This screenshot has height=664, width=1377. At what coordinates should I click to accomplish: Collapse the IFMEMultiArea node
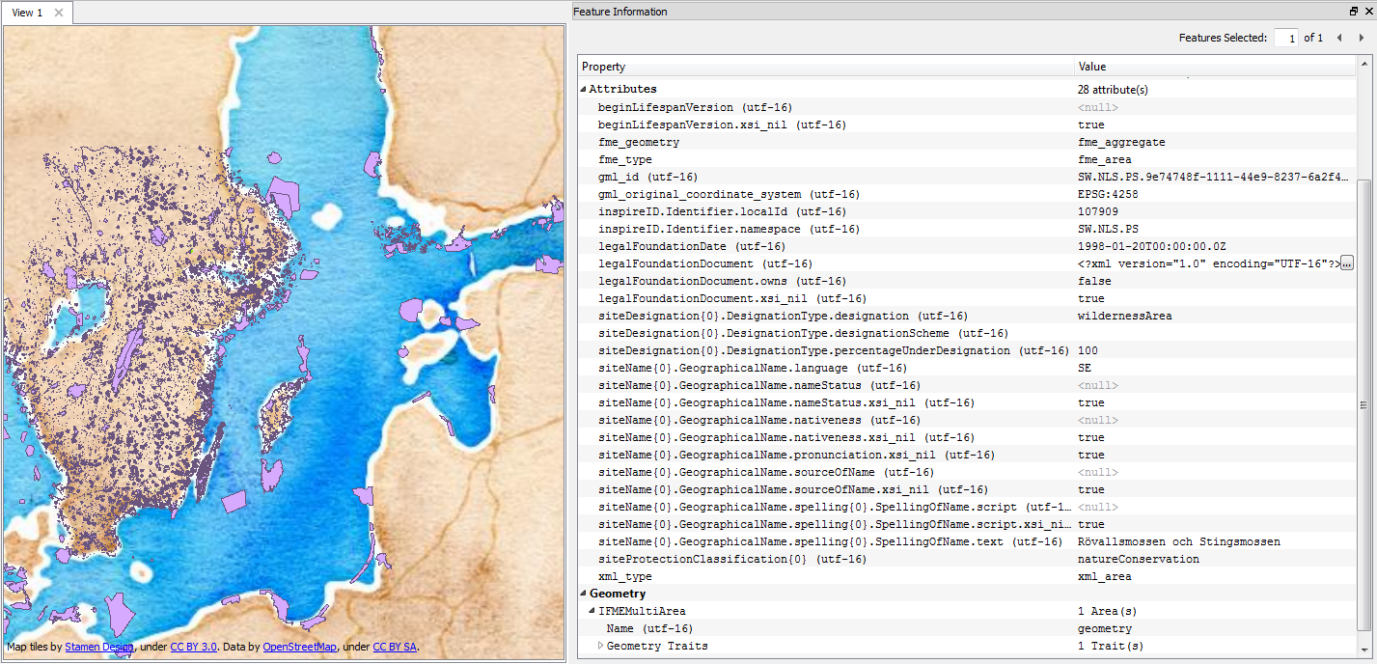[592, 611]
